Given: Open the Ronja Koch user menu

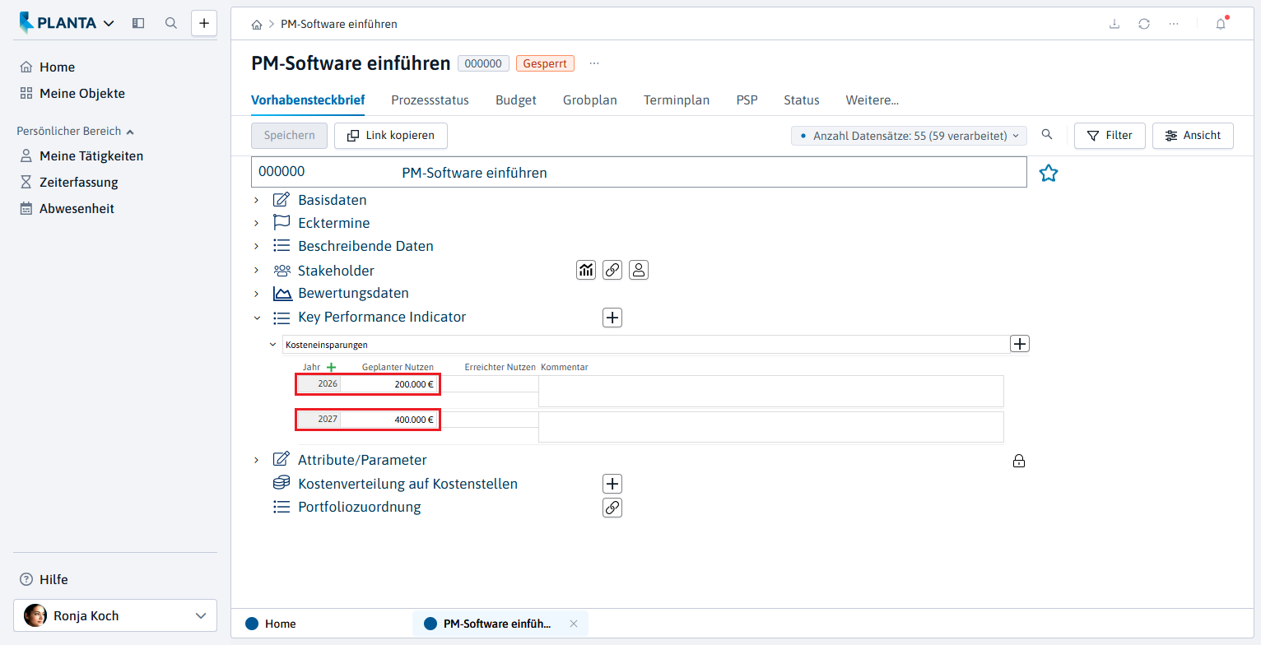Looking at the screenshot, I should pyautogui.click(x=115, y=615).
